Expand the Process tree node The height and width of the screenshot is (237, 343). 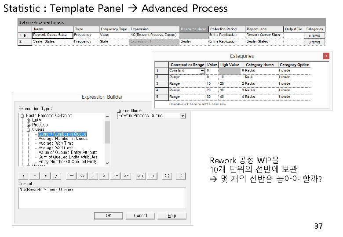[28, 125]
